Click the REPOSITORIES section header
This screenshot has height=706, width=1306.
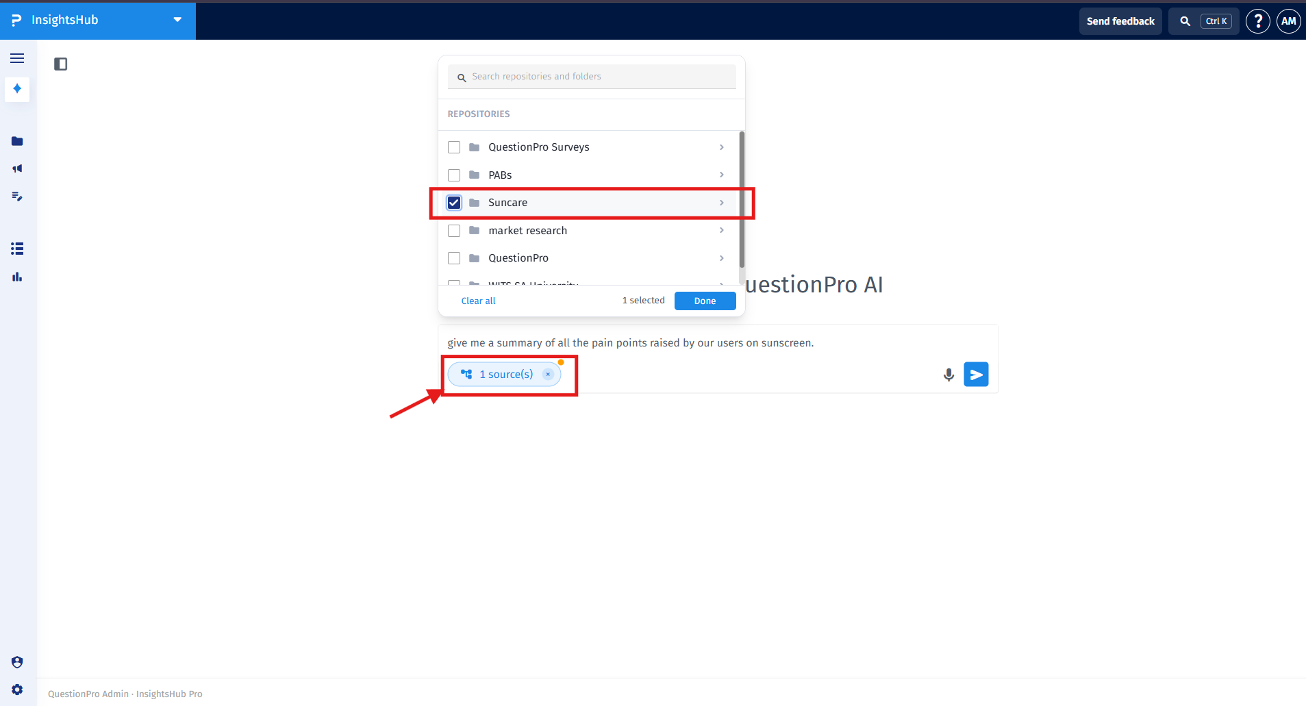pos(479,114)
